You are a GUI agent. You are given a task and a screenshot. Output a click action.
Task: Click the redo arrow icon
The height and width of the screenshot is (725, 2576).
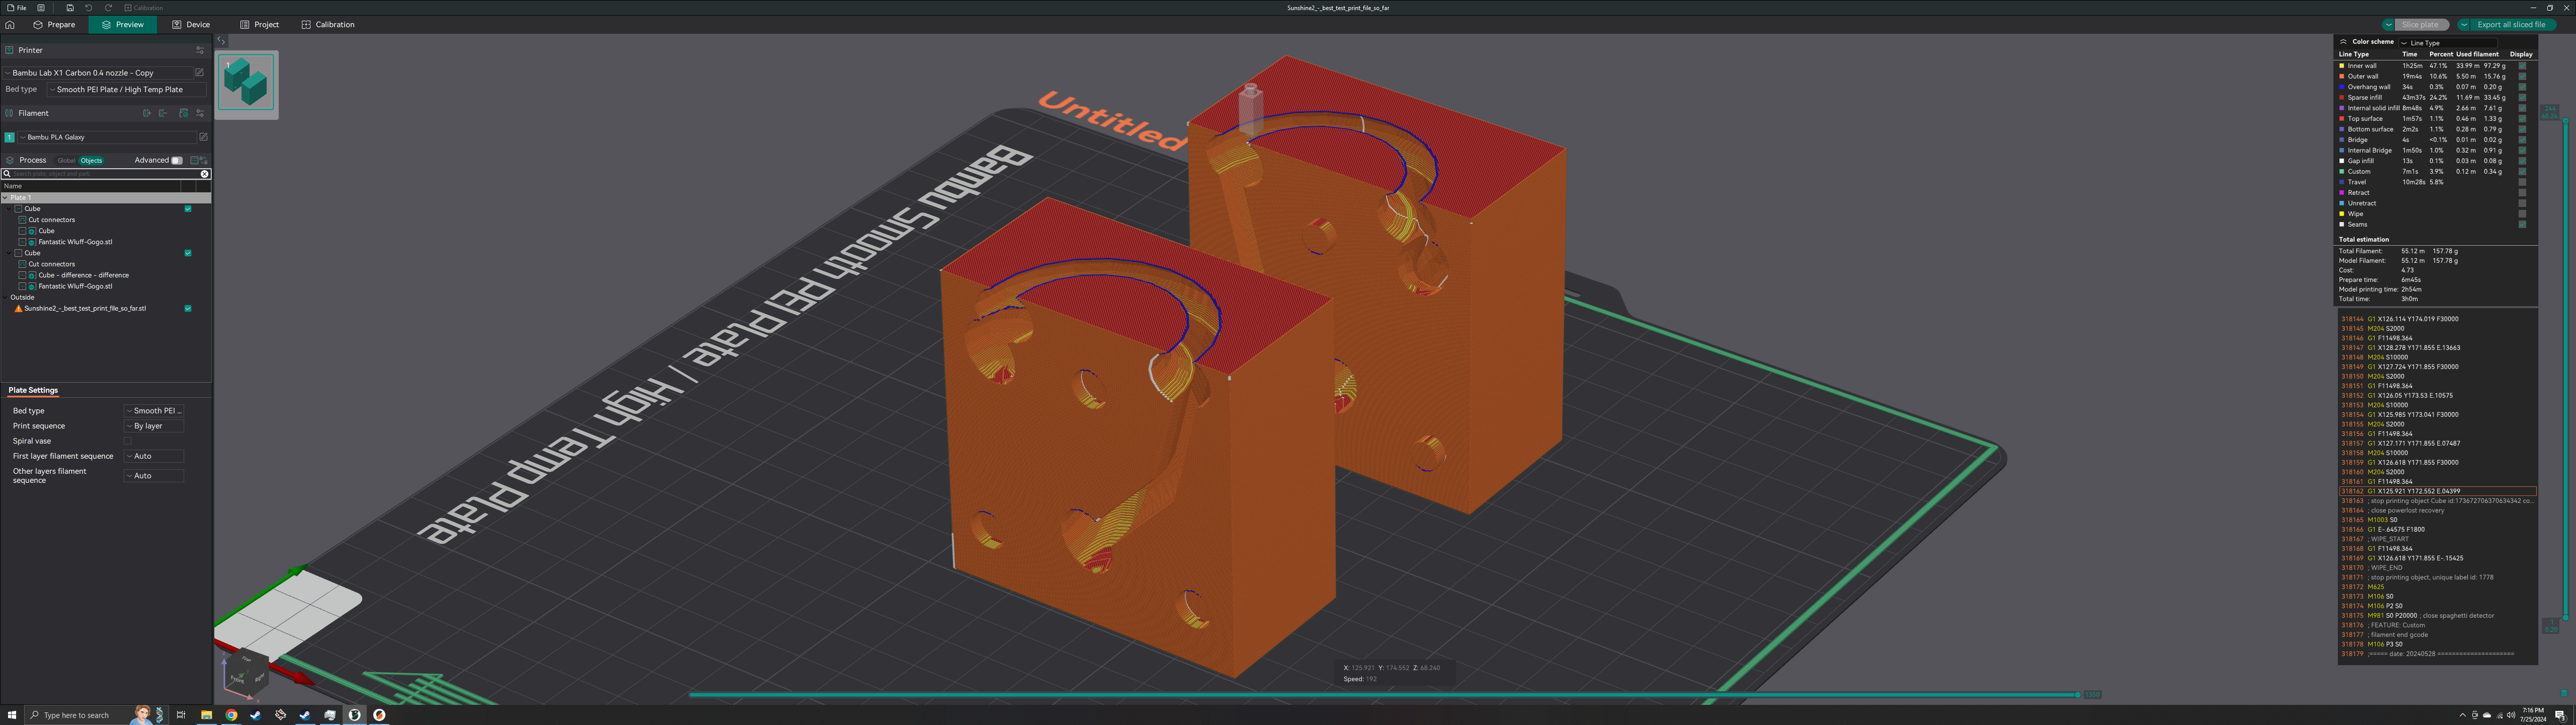point(108,8)
